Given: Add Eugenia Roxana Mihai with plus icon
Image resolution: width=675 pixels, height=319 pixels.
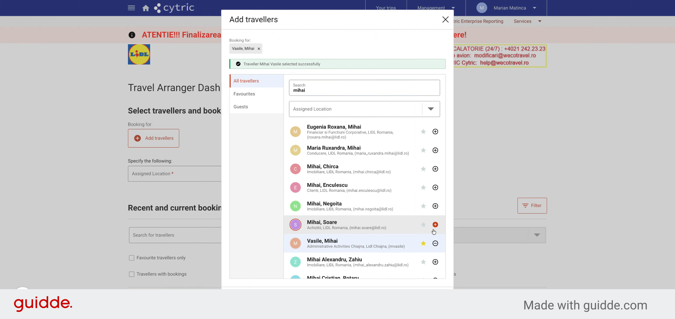Looking at the screenshot, I should [435, 132].
